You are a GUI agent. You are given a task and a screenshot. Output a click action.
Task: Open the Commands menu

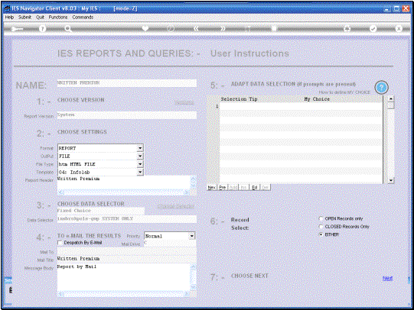[83, 17]
